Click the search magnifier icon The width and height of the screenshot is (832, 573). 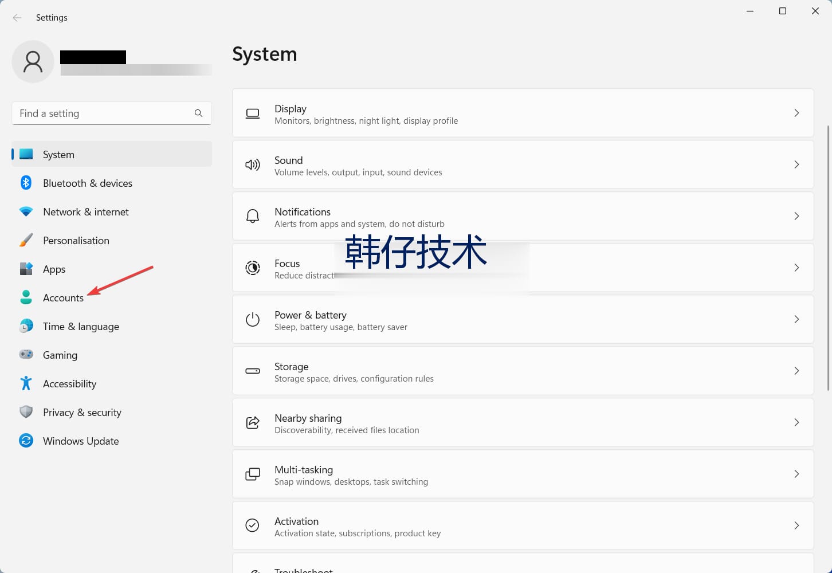point(198,113)
